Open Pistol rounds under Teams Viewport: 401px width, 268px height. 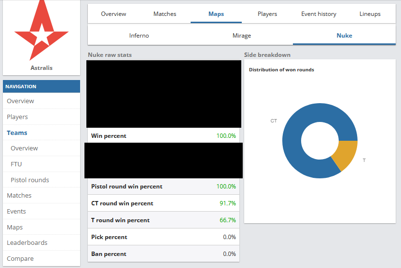pos(30,180)
